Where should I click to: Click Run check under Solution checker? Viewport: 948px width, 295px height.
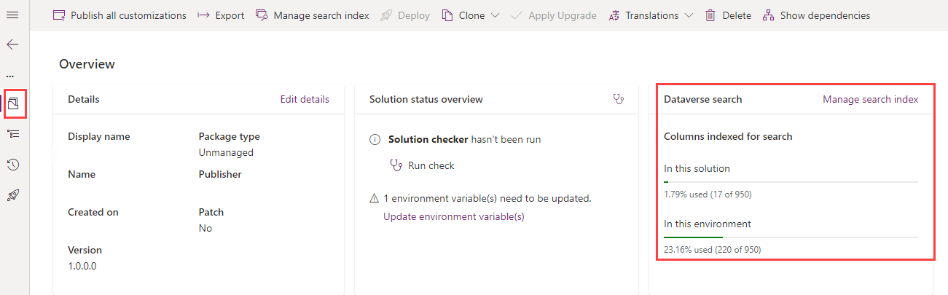(x=430, y=165)
